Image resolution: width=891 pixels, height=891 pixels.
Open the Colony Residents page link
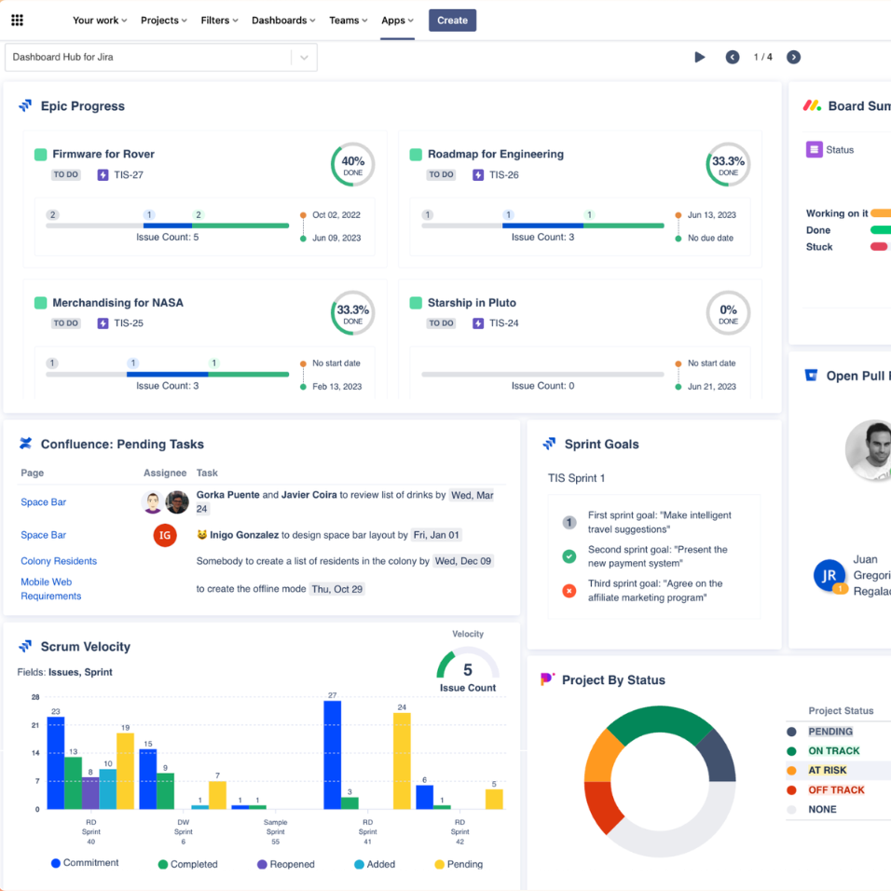click(x=59, y=561)
